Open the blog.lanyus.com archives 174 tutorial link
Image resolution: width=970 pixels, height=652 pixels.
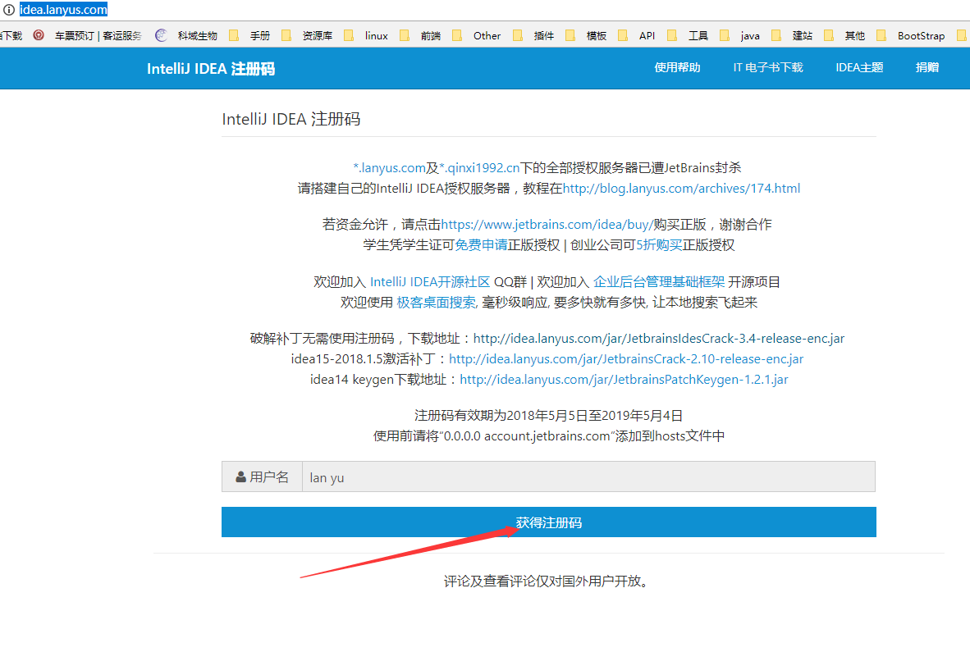(x=681, y=189)
